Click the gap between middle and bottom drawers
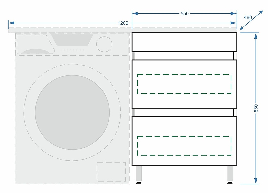The width and height of the screenshot is (268, 193). click(x=184, y=112)
